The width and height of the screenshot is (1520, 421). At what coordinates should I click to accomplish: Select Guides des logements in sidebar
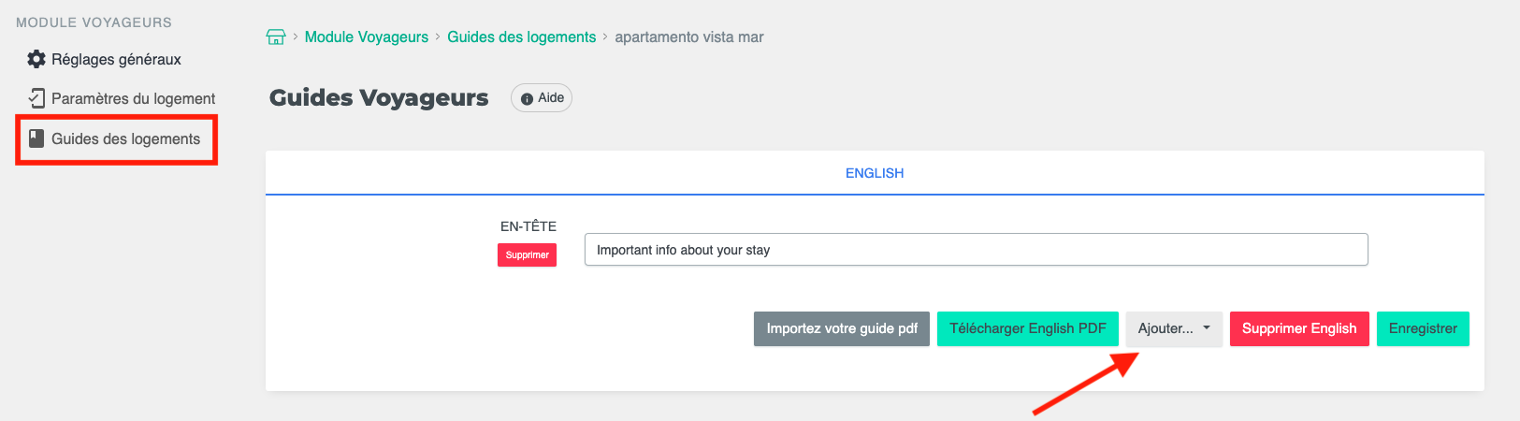pyautogui.click(x=125, y=138)
